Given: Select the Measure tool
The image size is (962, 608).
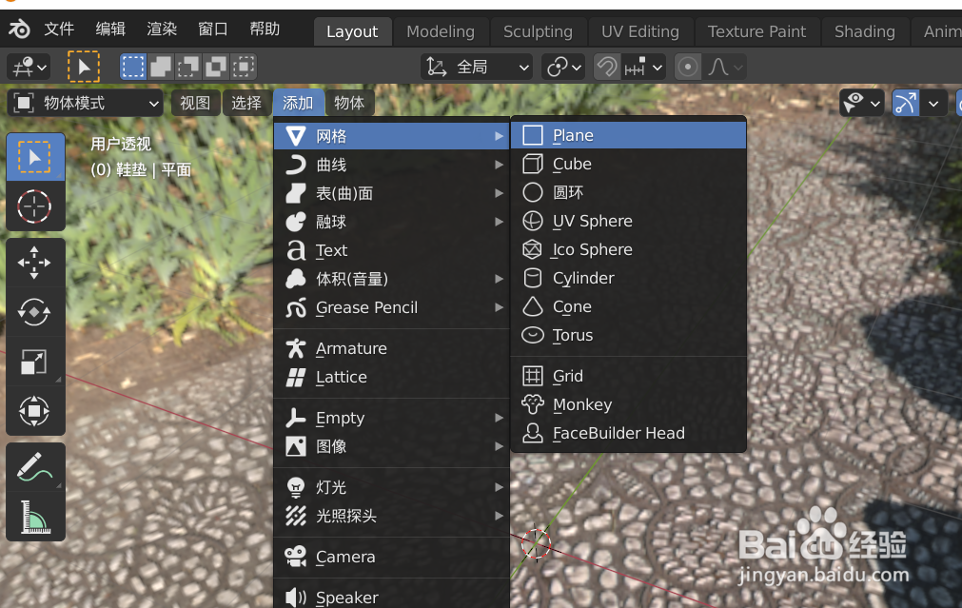Looking at the screenshot, I should point(35,516).
